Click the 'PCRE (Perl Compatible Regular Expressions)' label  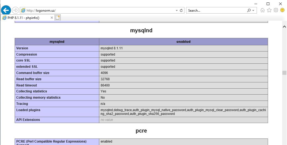click(x=51, y=141)
